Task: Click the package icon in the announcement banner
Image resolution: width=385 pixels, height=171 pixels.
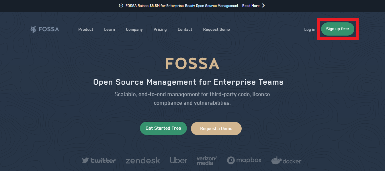Action: [x=121, y=5]
